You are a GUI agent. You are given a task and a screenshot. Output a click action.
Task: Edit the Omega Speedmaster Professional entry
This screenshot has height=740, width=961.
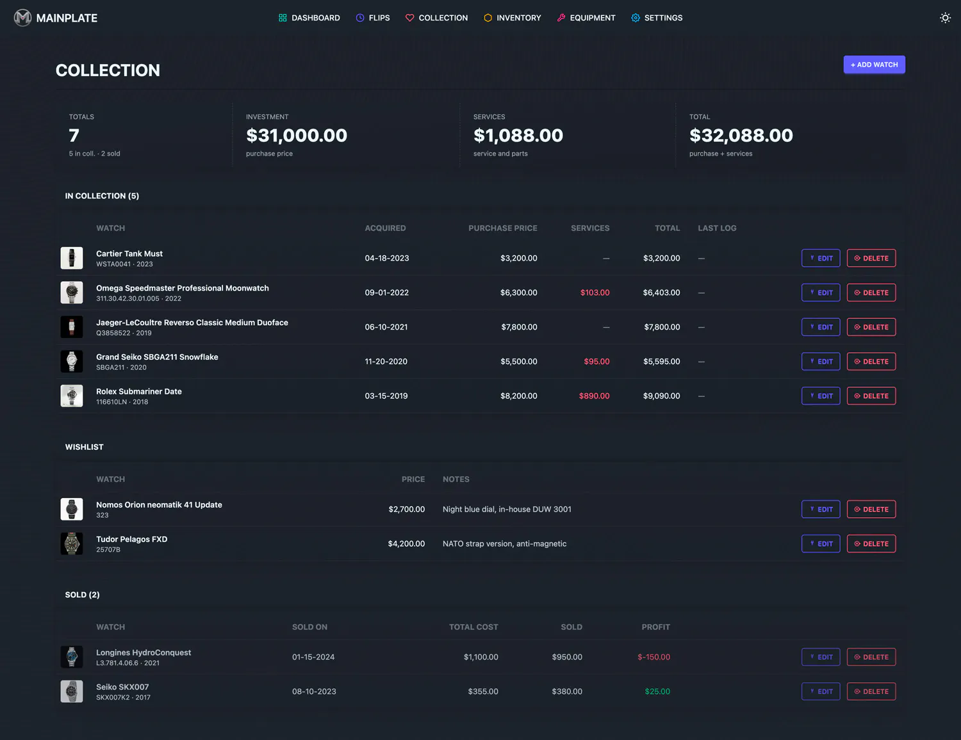point(821,293)
